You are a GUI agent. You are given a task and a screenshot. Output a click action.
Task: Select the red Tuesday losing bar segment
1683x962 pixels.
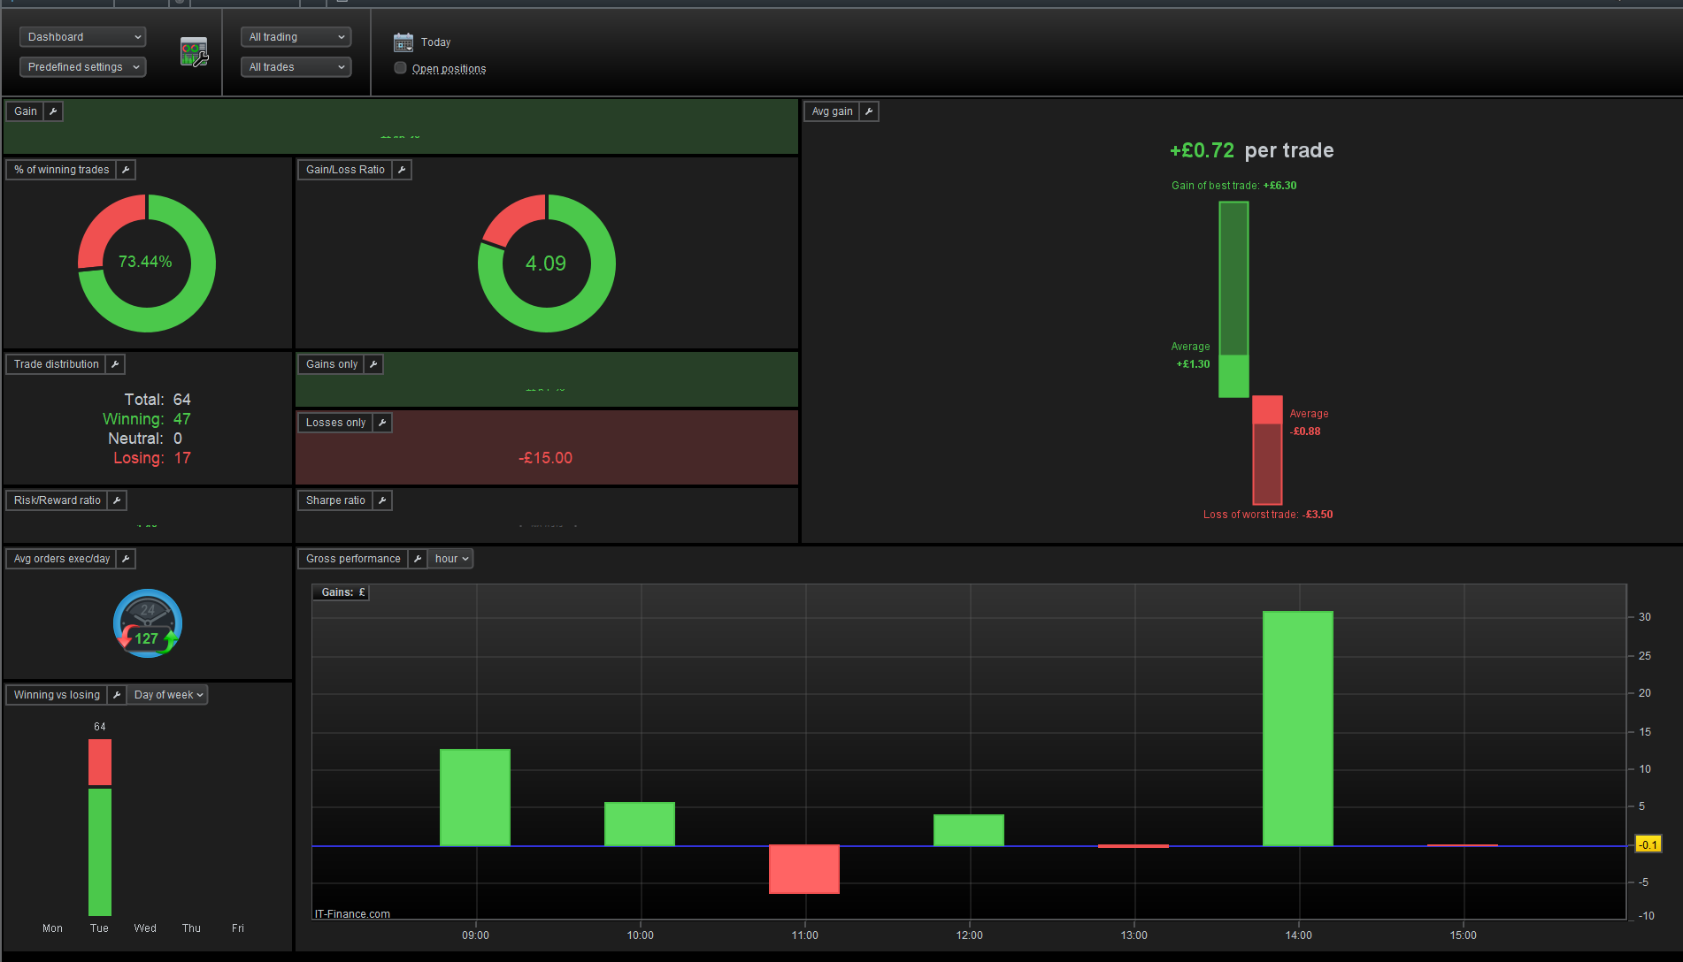(100, 762)
